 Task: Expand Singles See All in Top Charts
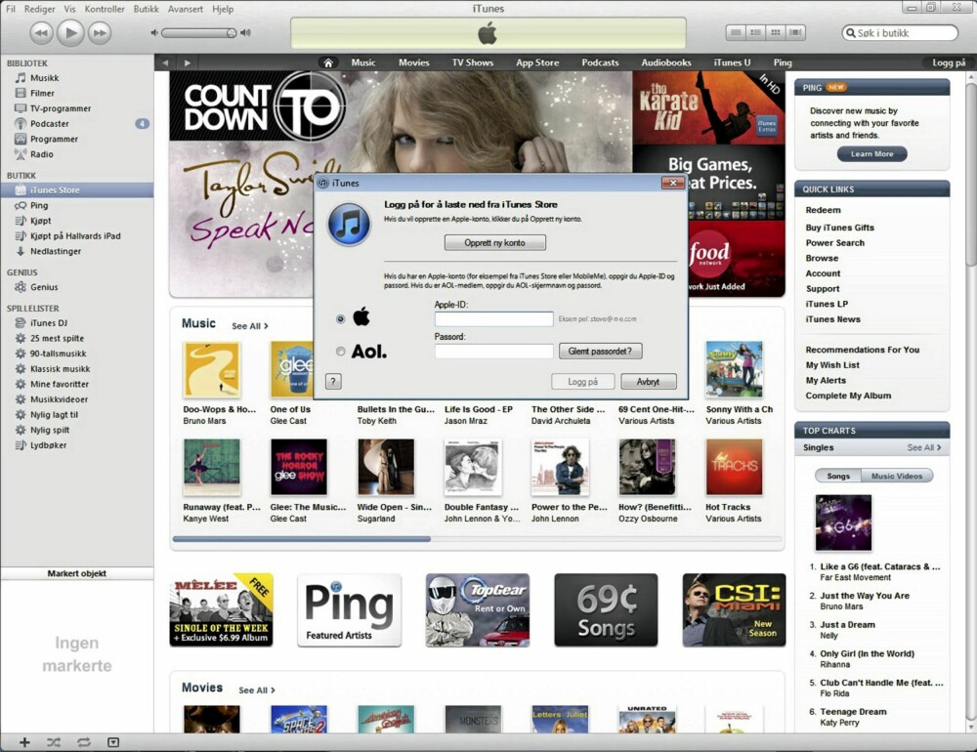tap(924, 447)
